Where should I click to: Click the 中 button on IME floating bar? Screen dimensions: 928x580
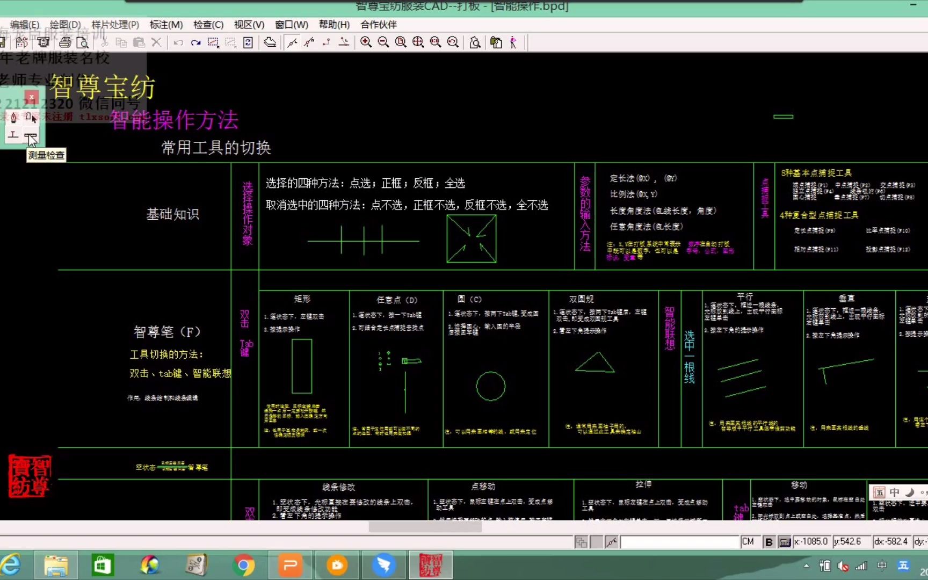point(895,492)
